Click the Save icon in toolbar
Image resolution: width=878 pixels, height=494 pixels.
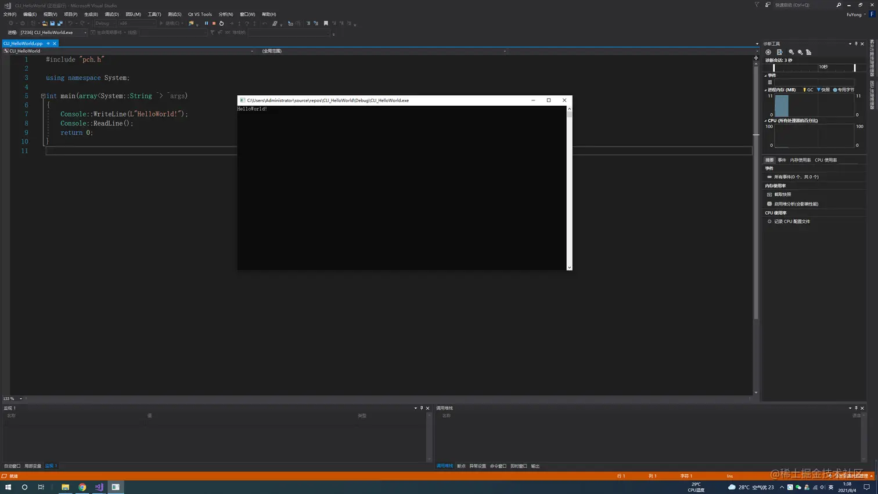point(52,23)
